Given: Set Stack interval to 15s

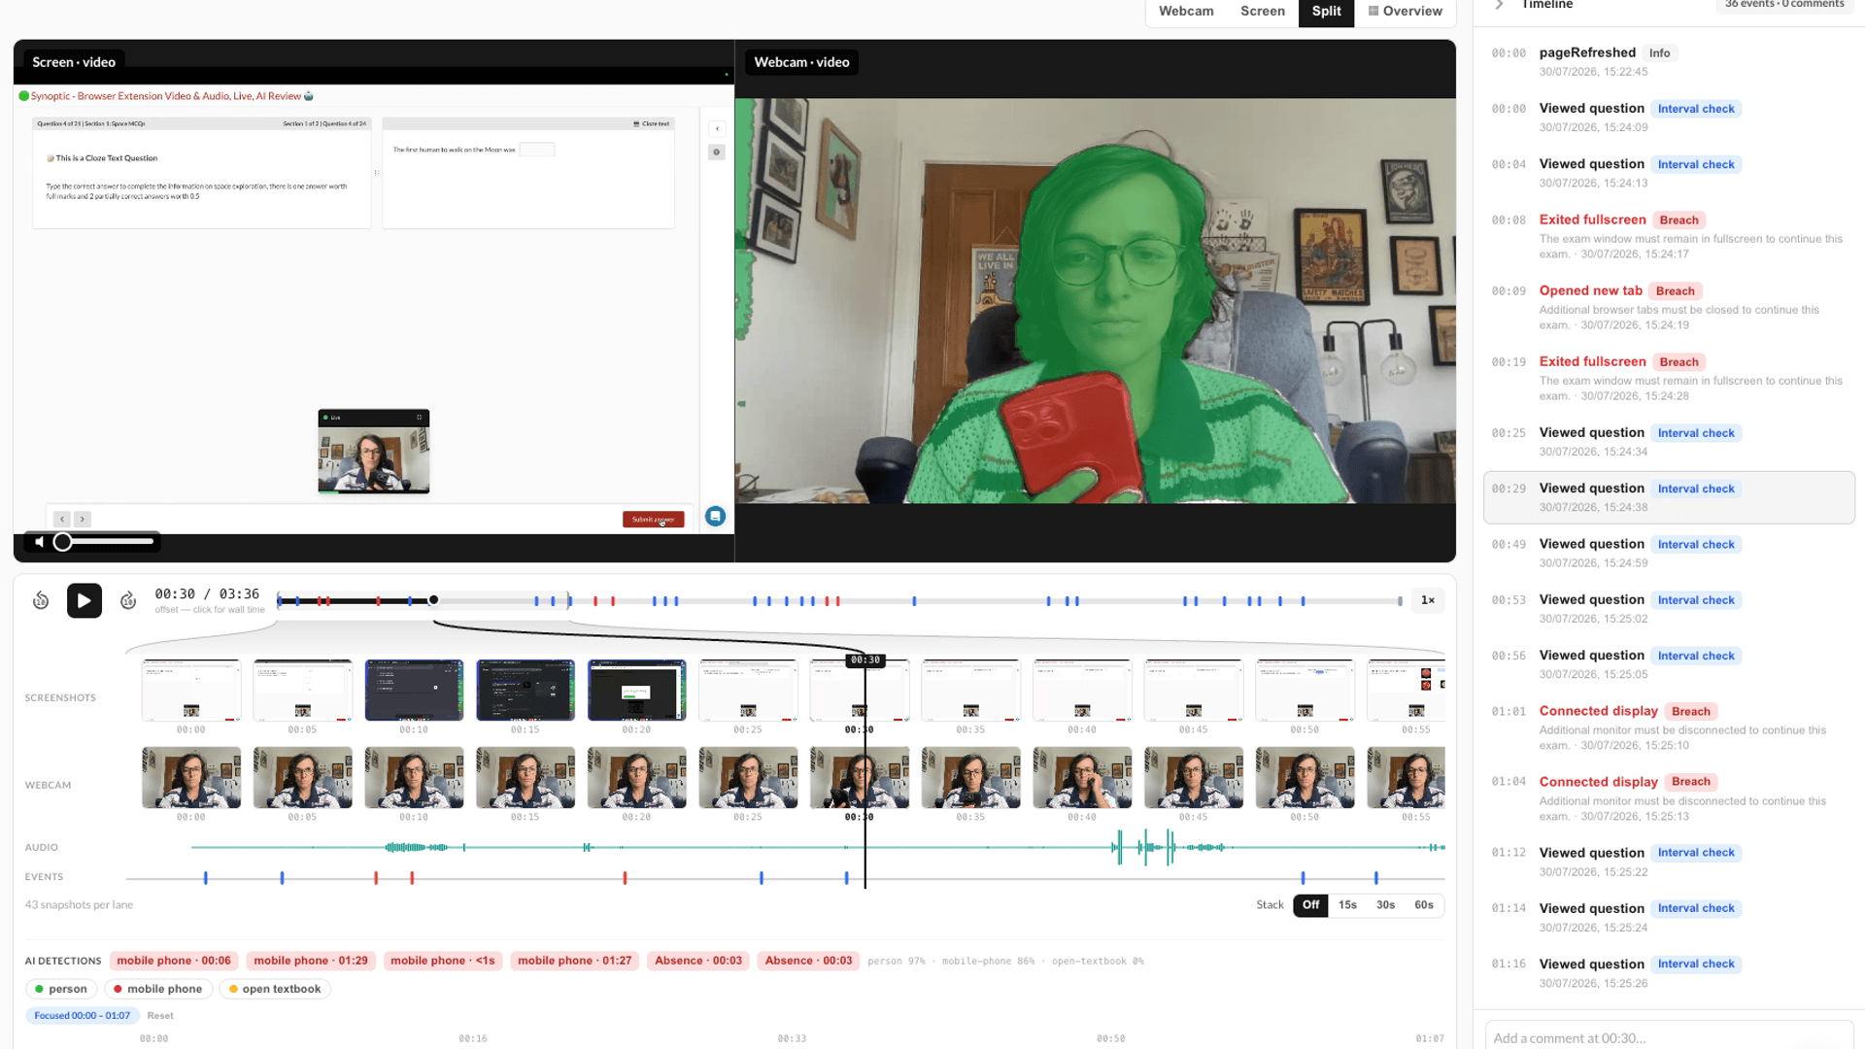Looking at the screenshot, I should tap(1347, 905).
